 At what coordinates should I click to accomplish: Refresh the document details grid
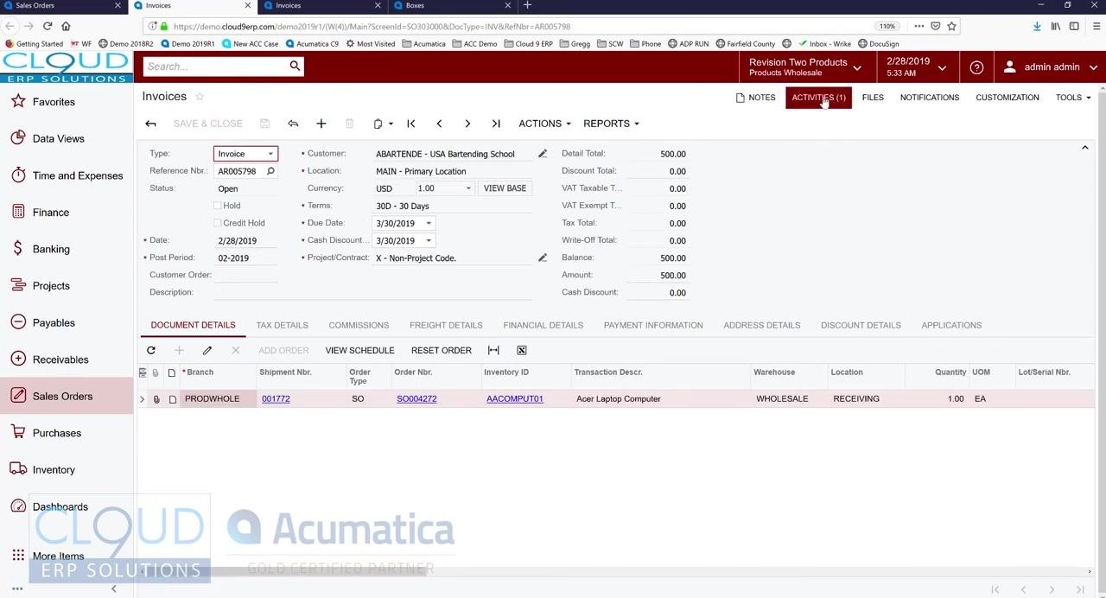[151, 350]
